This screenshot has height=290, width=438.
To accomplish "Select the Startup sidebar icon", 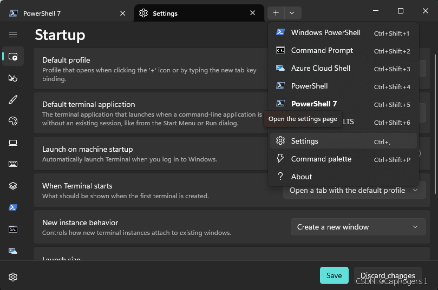I will pyautogui.click(x=13, y=57).
